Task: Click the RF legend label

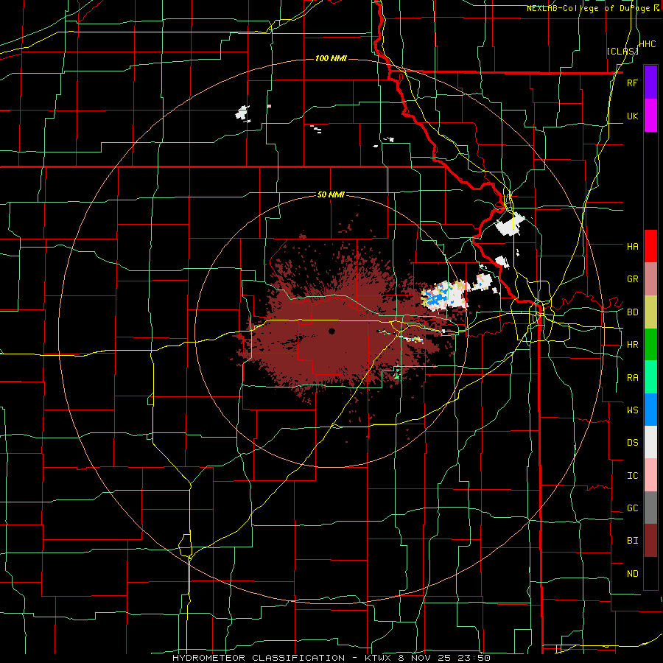Action: coord(632,83)
